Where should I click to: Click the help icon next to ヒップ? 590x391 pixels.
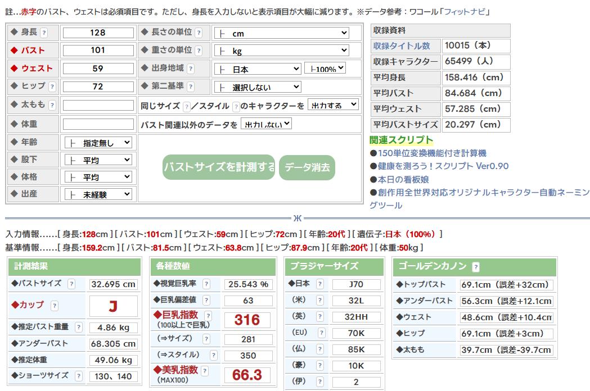[52, 87]
